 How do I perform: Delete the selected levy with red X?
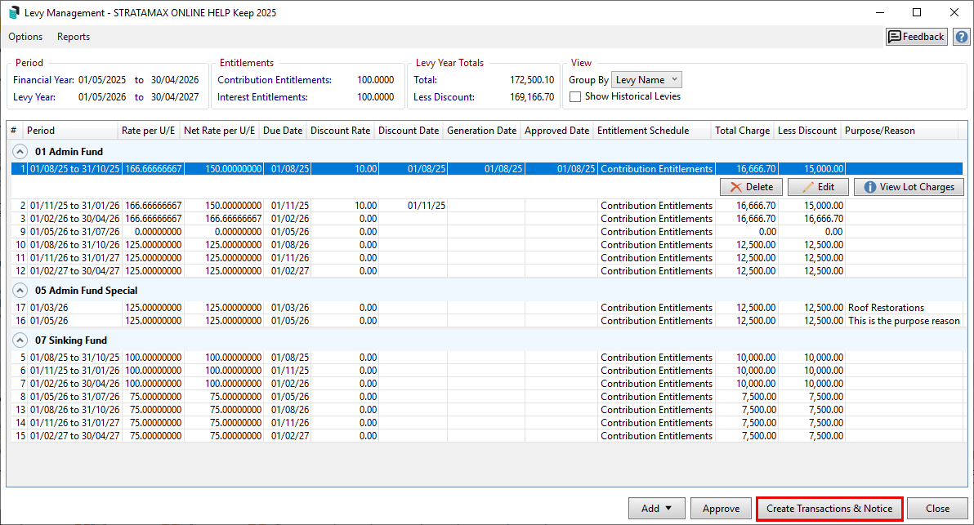[751, 187]
